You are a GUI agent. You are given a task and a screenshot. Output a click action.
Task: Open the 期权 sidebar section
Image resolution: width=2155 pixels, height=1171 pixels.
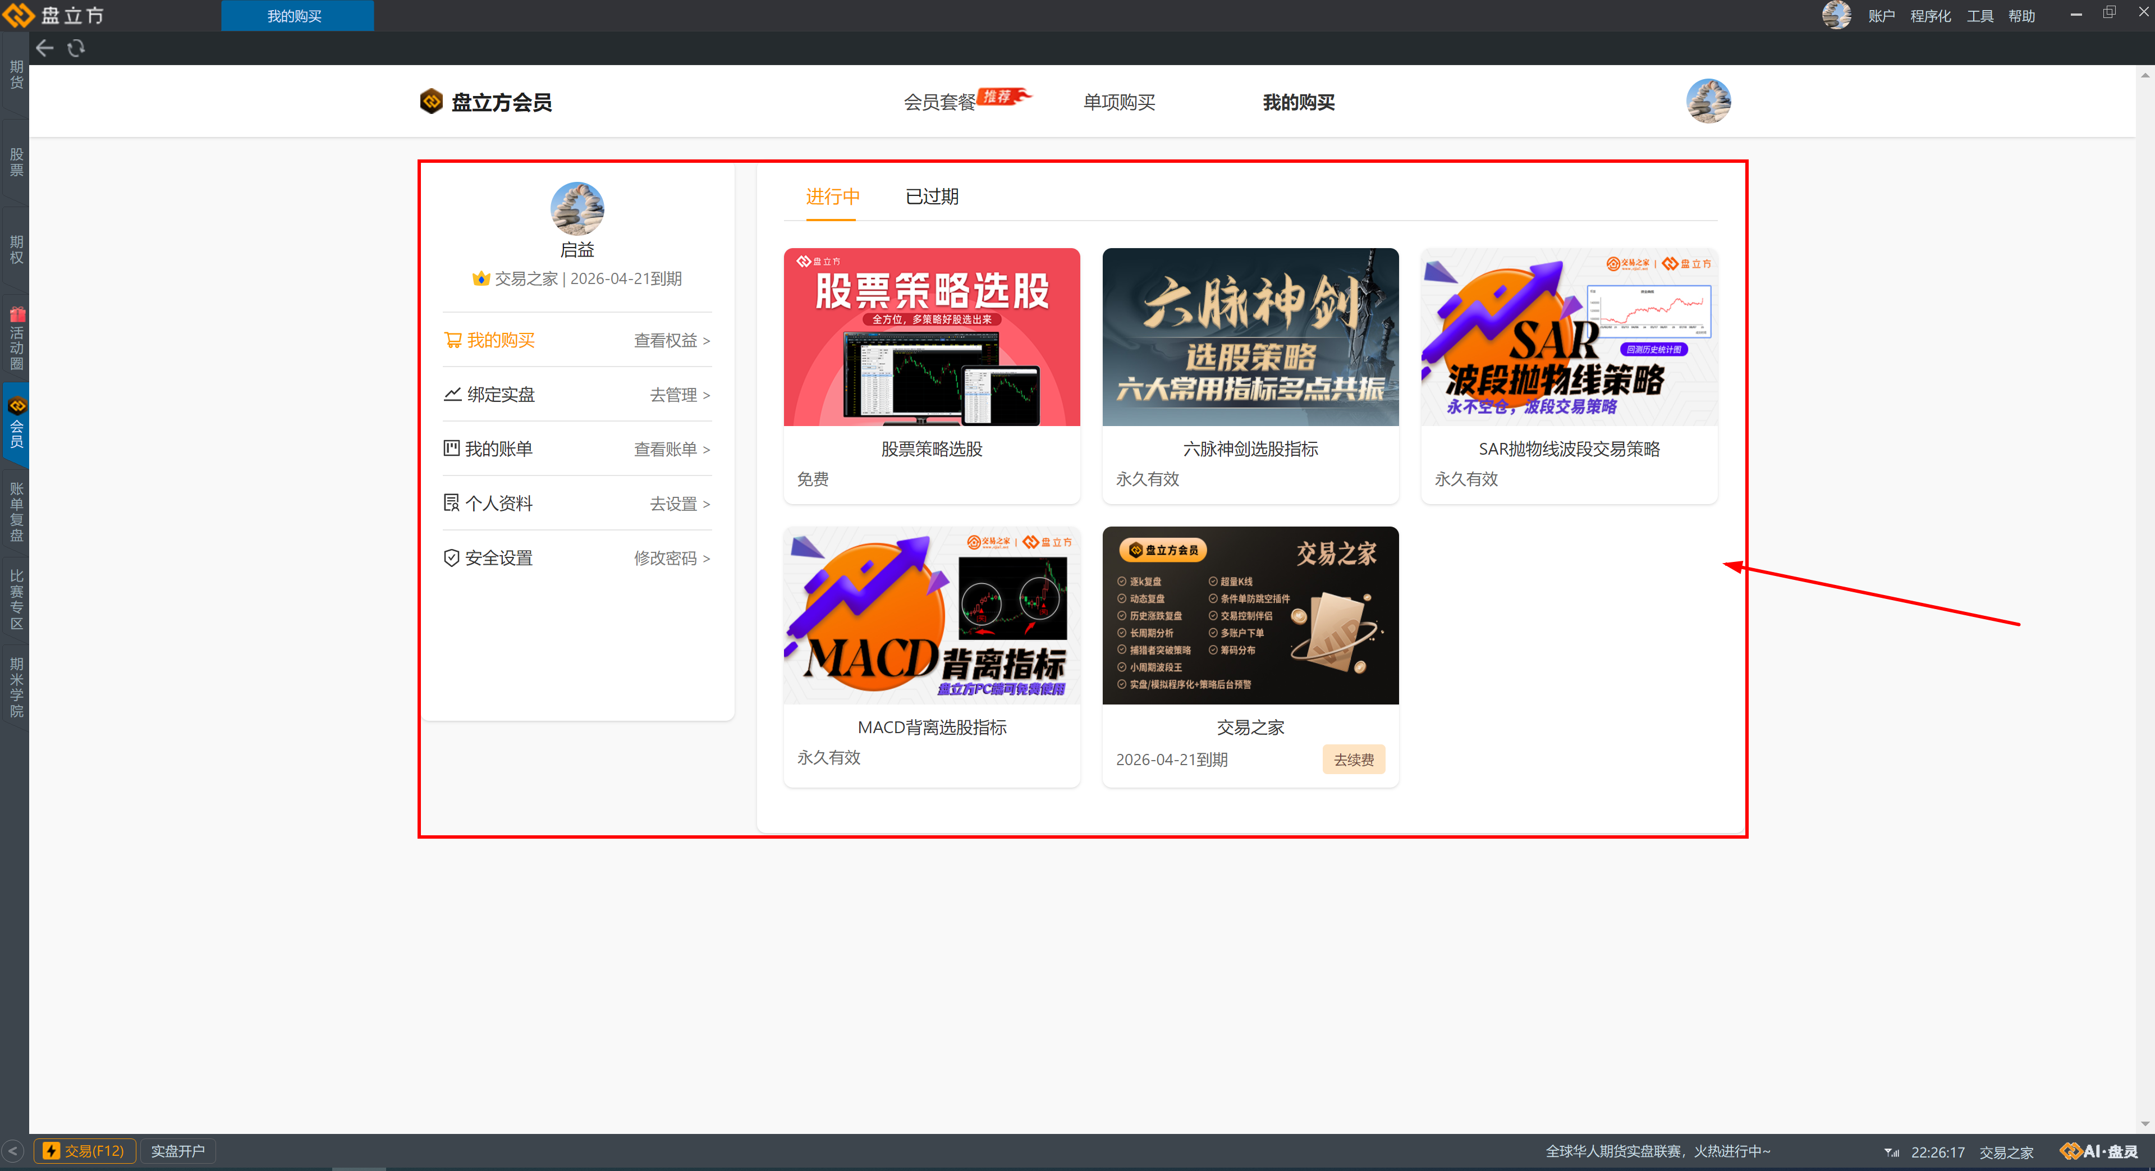(16, 249)
